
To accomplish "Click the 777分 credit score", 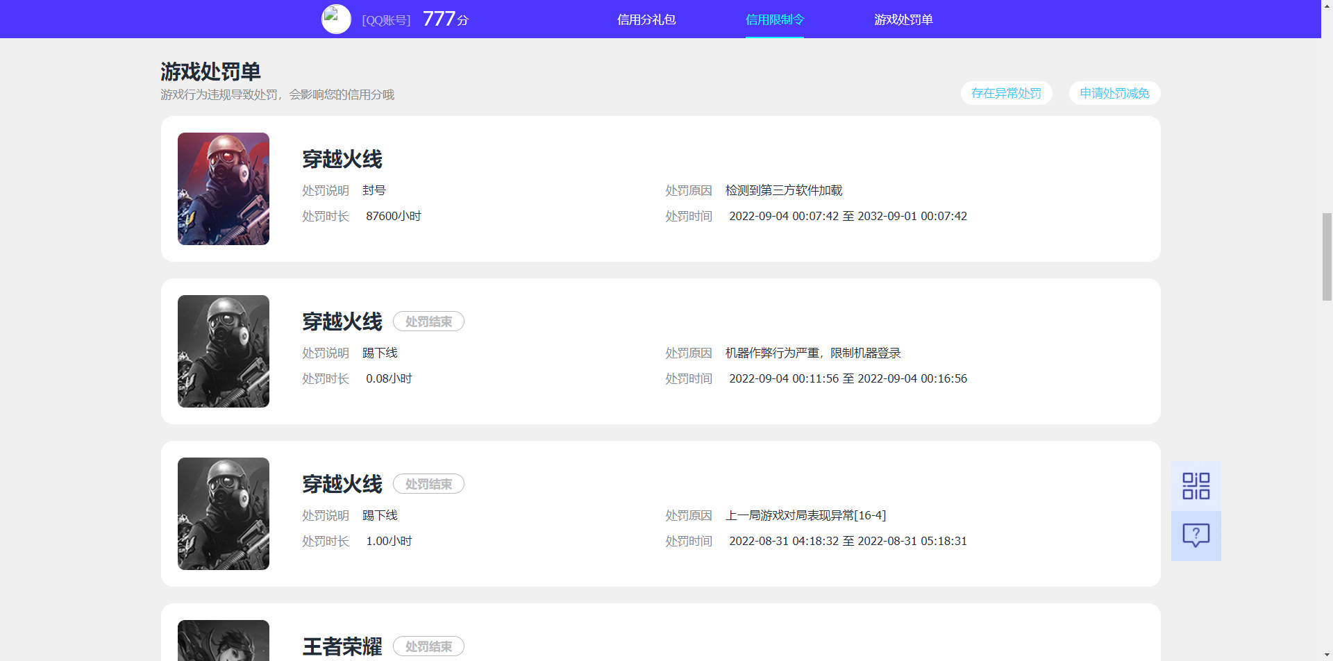I will click(445, 19).
